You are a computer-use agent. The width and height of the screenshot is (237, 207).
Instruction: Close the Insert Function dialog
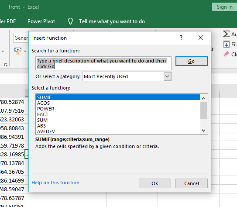(201, 38)
